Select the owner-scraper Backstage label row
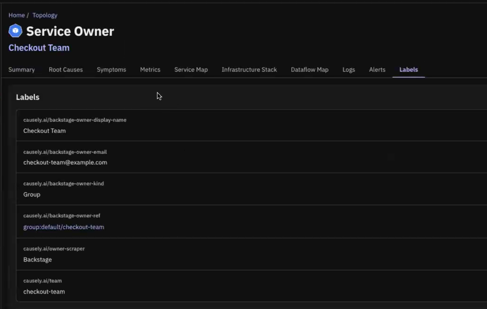Image resolution: width=487 pixels, height=309 pixels. pyautogui.click(x=251, y=254)
